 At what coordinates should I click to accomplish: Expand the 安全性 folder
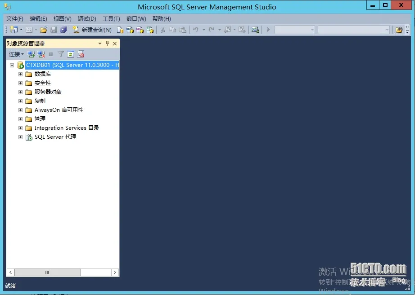point(20,83)
